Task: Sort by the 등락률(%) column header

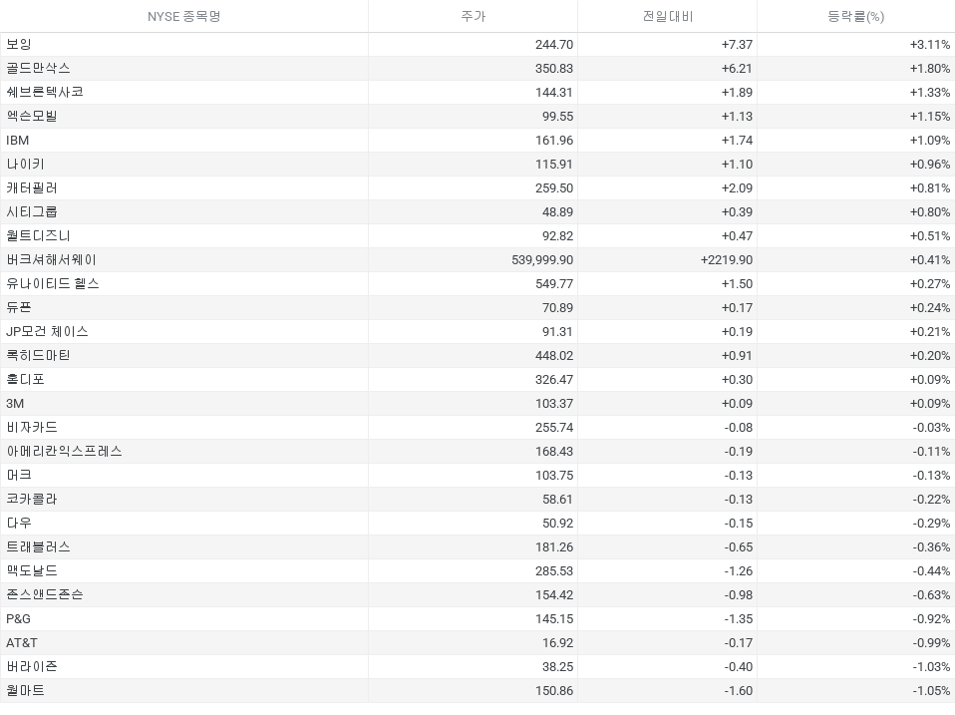Action: click(x=855, y=16)
